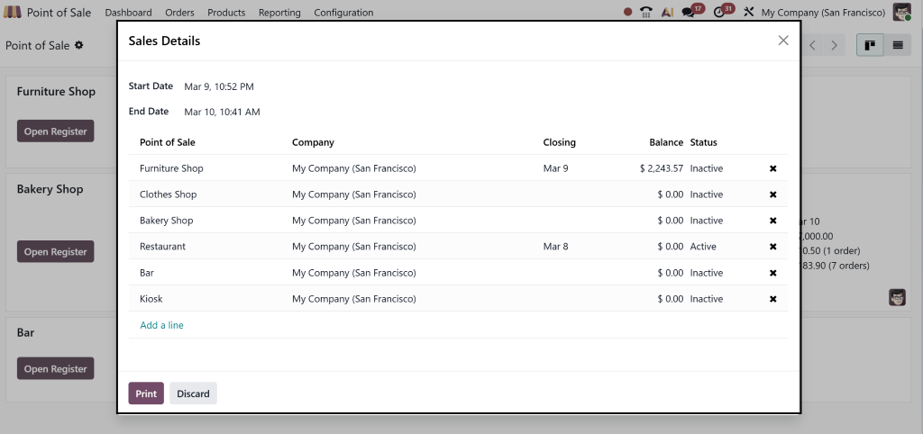Open the activities clock icon
The height and width of the screenshot is (434, 923).
click(718, 12)
